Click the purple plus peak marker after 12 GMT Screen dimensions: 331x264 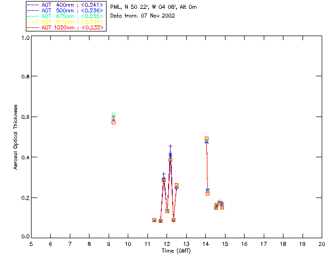pos(170,146)
